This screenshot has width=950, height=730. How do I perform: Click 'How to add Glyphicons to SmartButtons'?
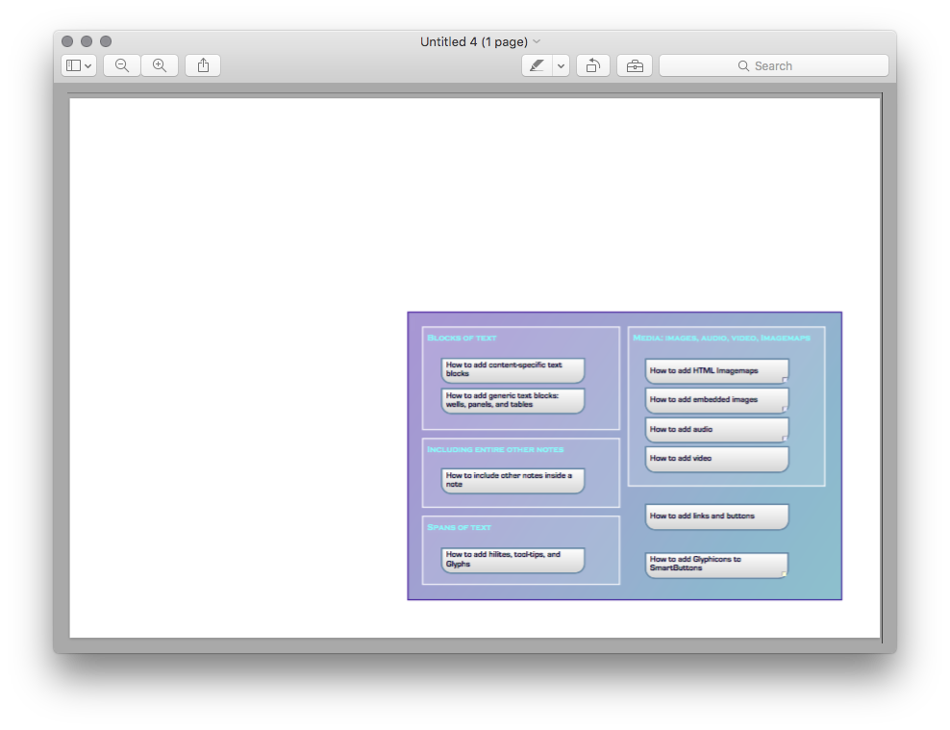click(x=715, y=565)
